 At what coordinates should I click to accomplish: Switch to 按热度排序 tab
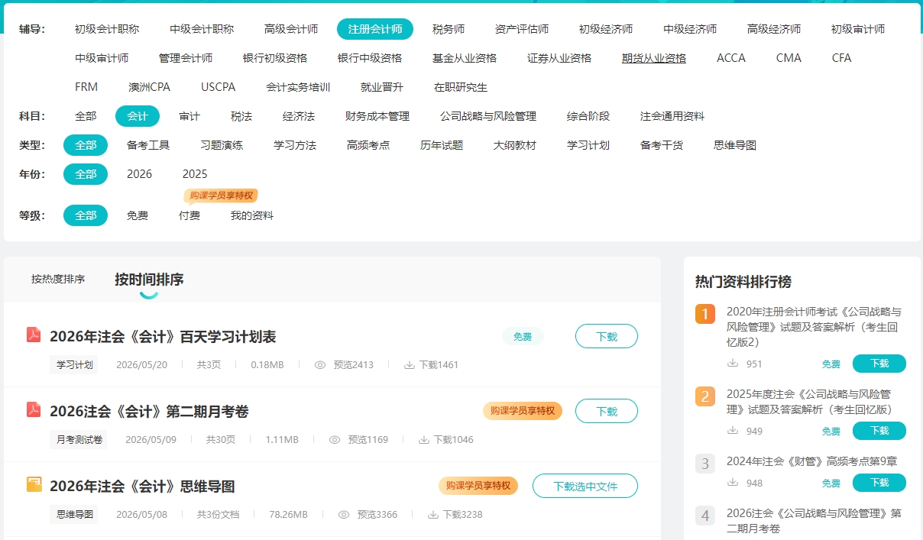point(58,279)
